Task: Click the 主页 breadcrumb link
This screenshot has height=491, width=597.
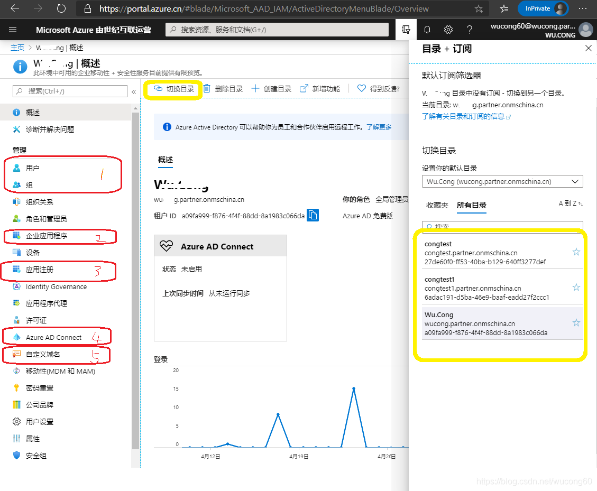Action: [x=17, y=48]
